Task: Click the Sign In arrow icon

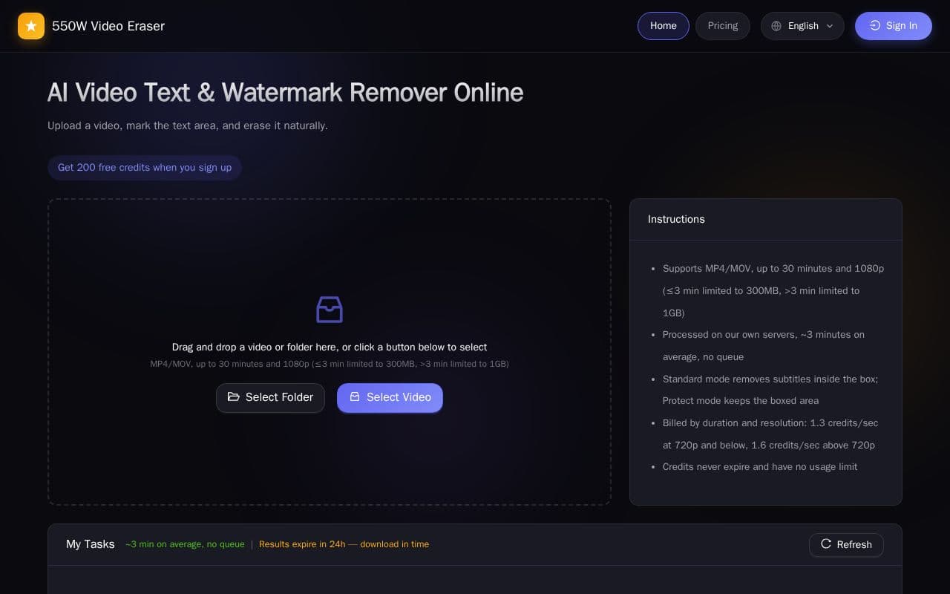Action: point(875,26)
